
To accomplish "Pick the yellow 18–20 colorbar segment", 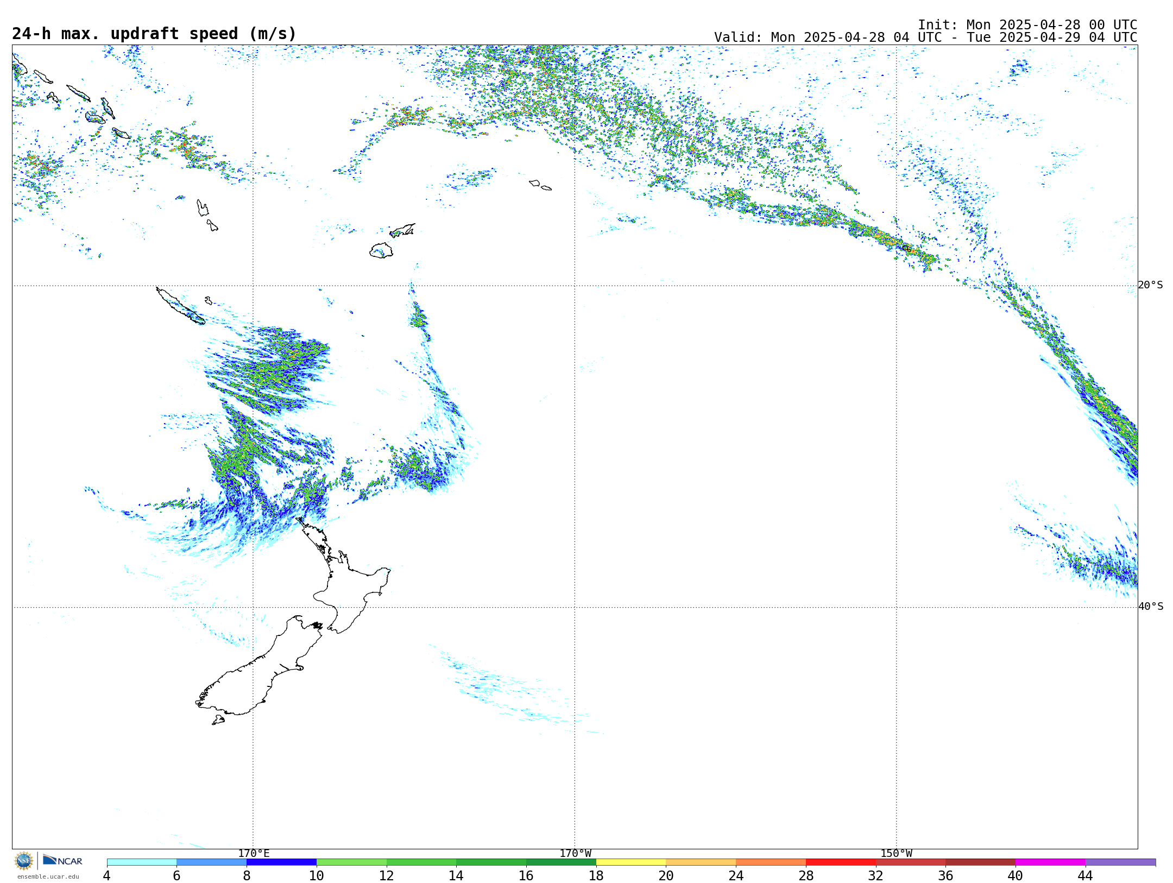I will coord(631,862).
